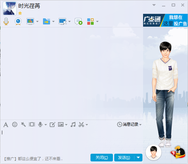Click the round QQ show avatar thumbnail

pos(153,152)
